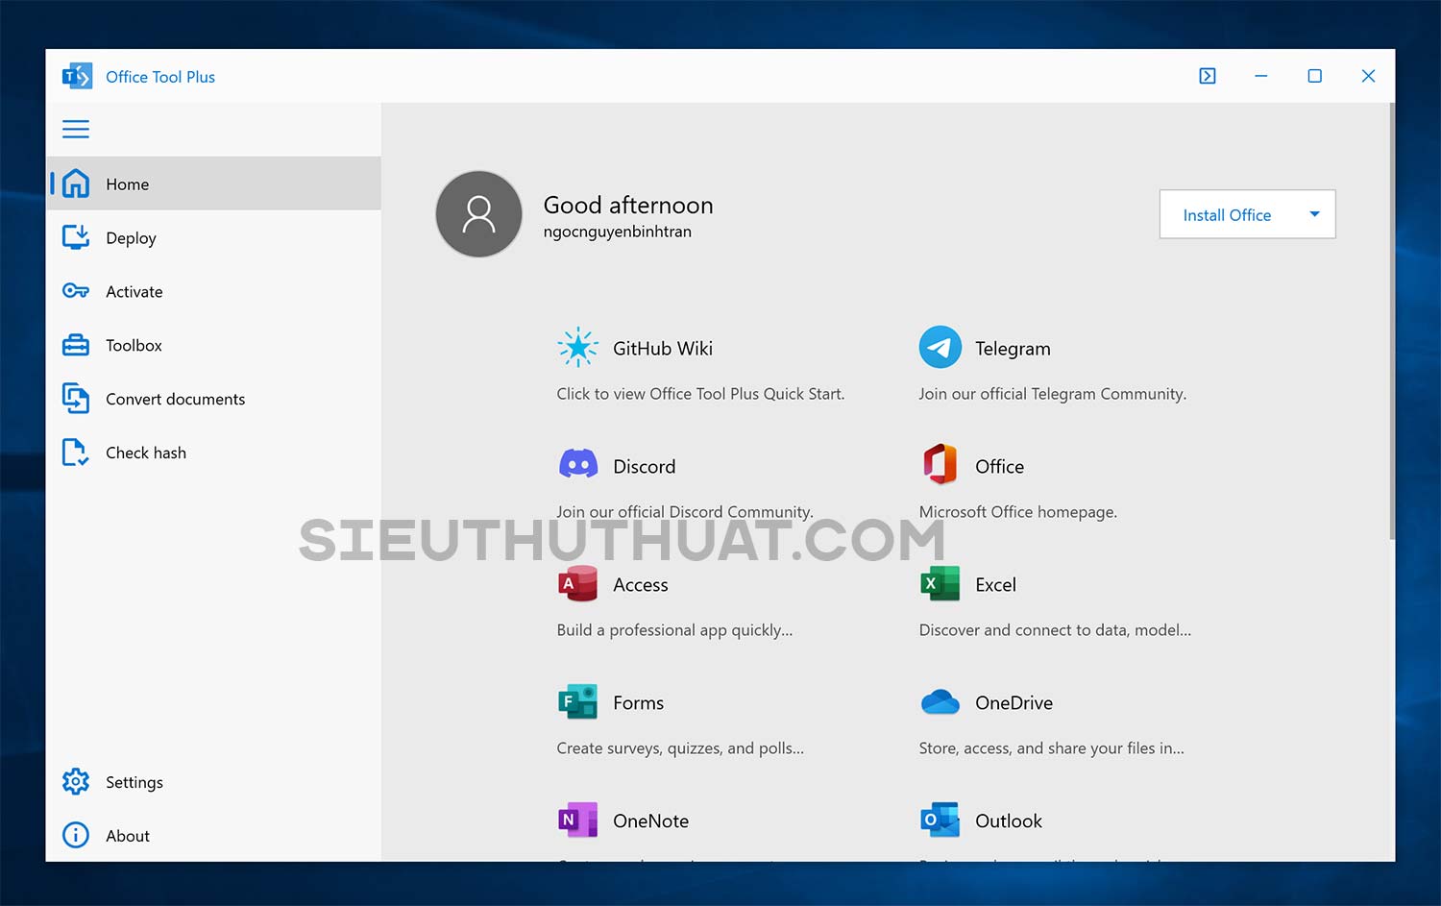1441x906 pixels.
Task: Open Settings from the sidebar
Action: pos(213,782)
